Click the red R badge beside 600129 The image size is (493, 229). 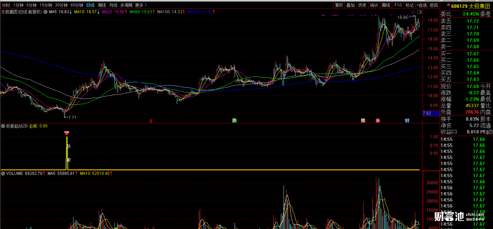[x=448, y=5]
